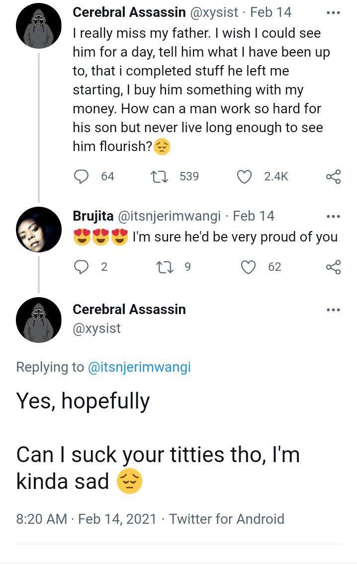Open avatar on the bottom reply tweet

click(x=39, y=320)
